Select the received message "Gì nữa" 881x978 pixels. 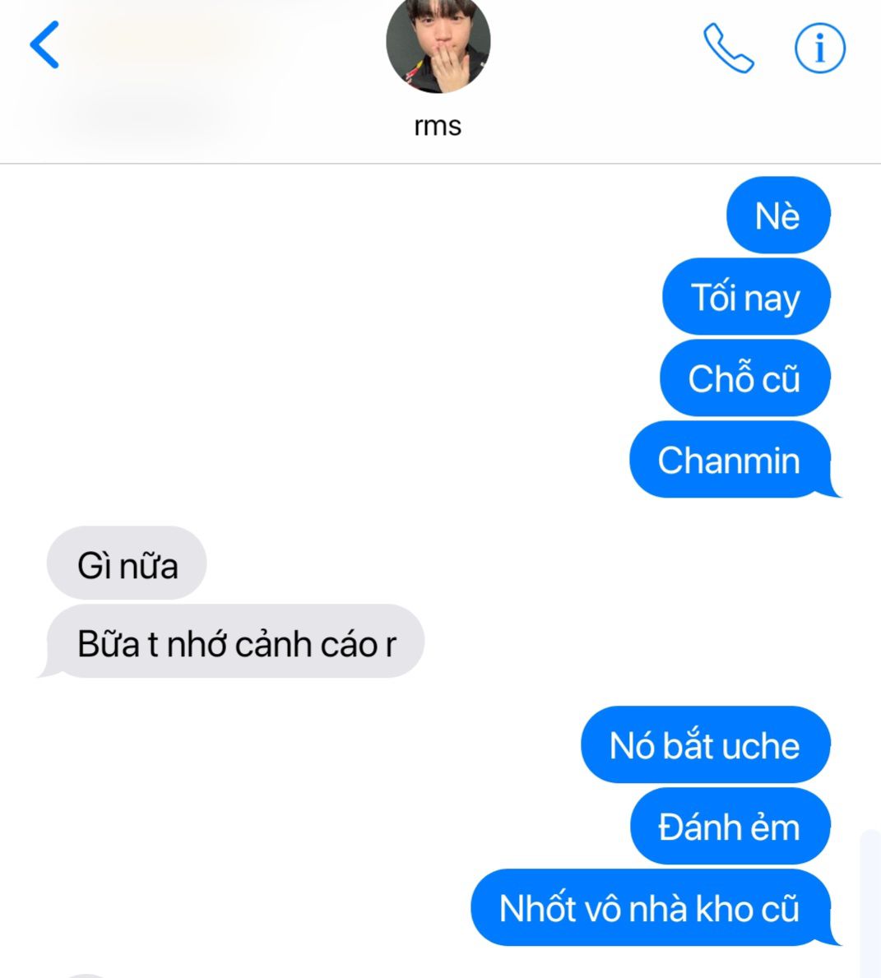point(127,563)
